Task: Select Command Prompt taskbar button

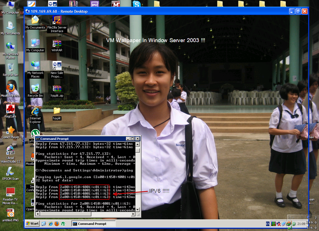Action: pyautogui.click(x=94, y=224)
